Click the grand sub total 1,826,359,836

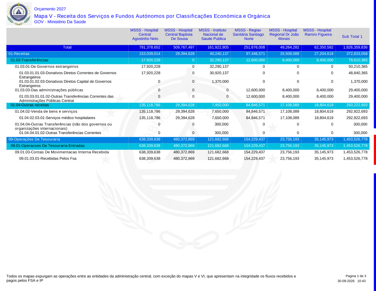[x=355, y=47]
